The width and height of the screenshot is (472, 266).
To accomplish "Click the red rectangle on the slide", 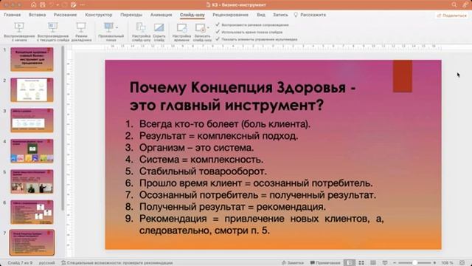I will [403, 76].
